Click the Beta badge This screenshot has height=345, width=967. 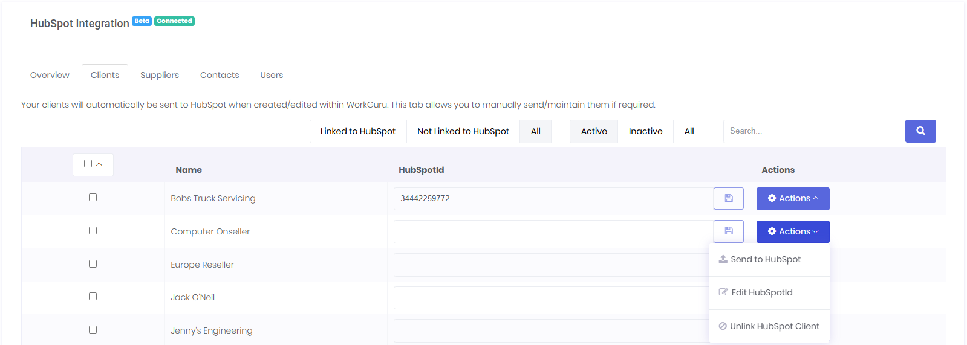pos(142,21)
